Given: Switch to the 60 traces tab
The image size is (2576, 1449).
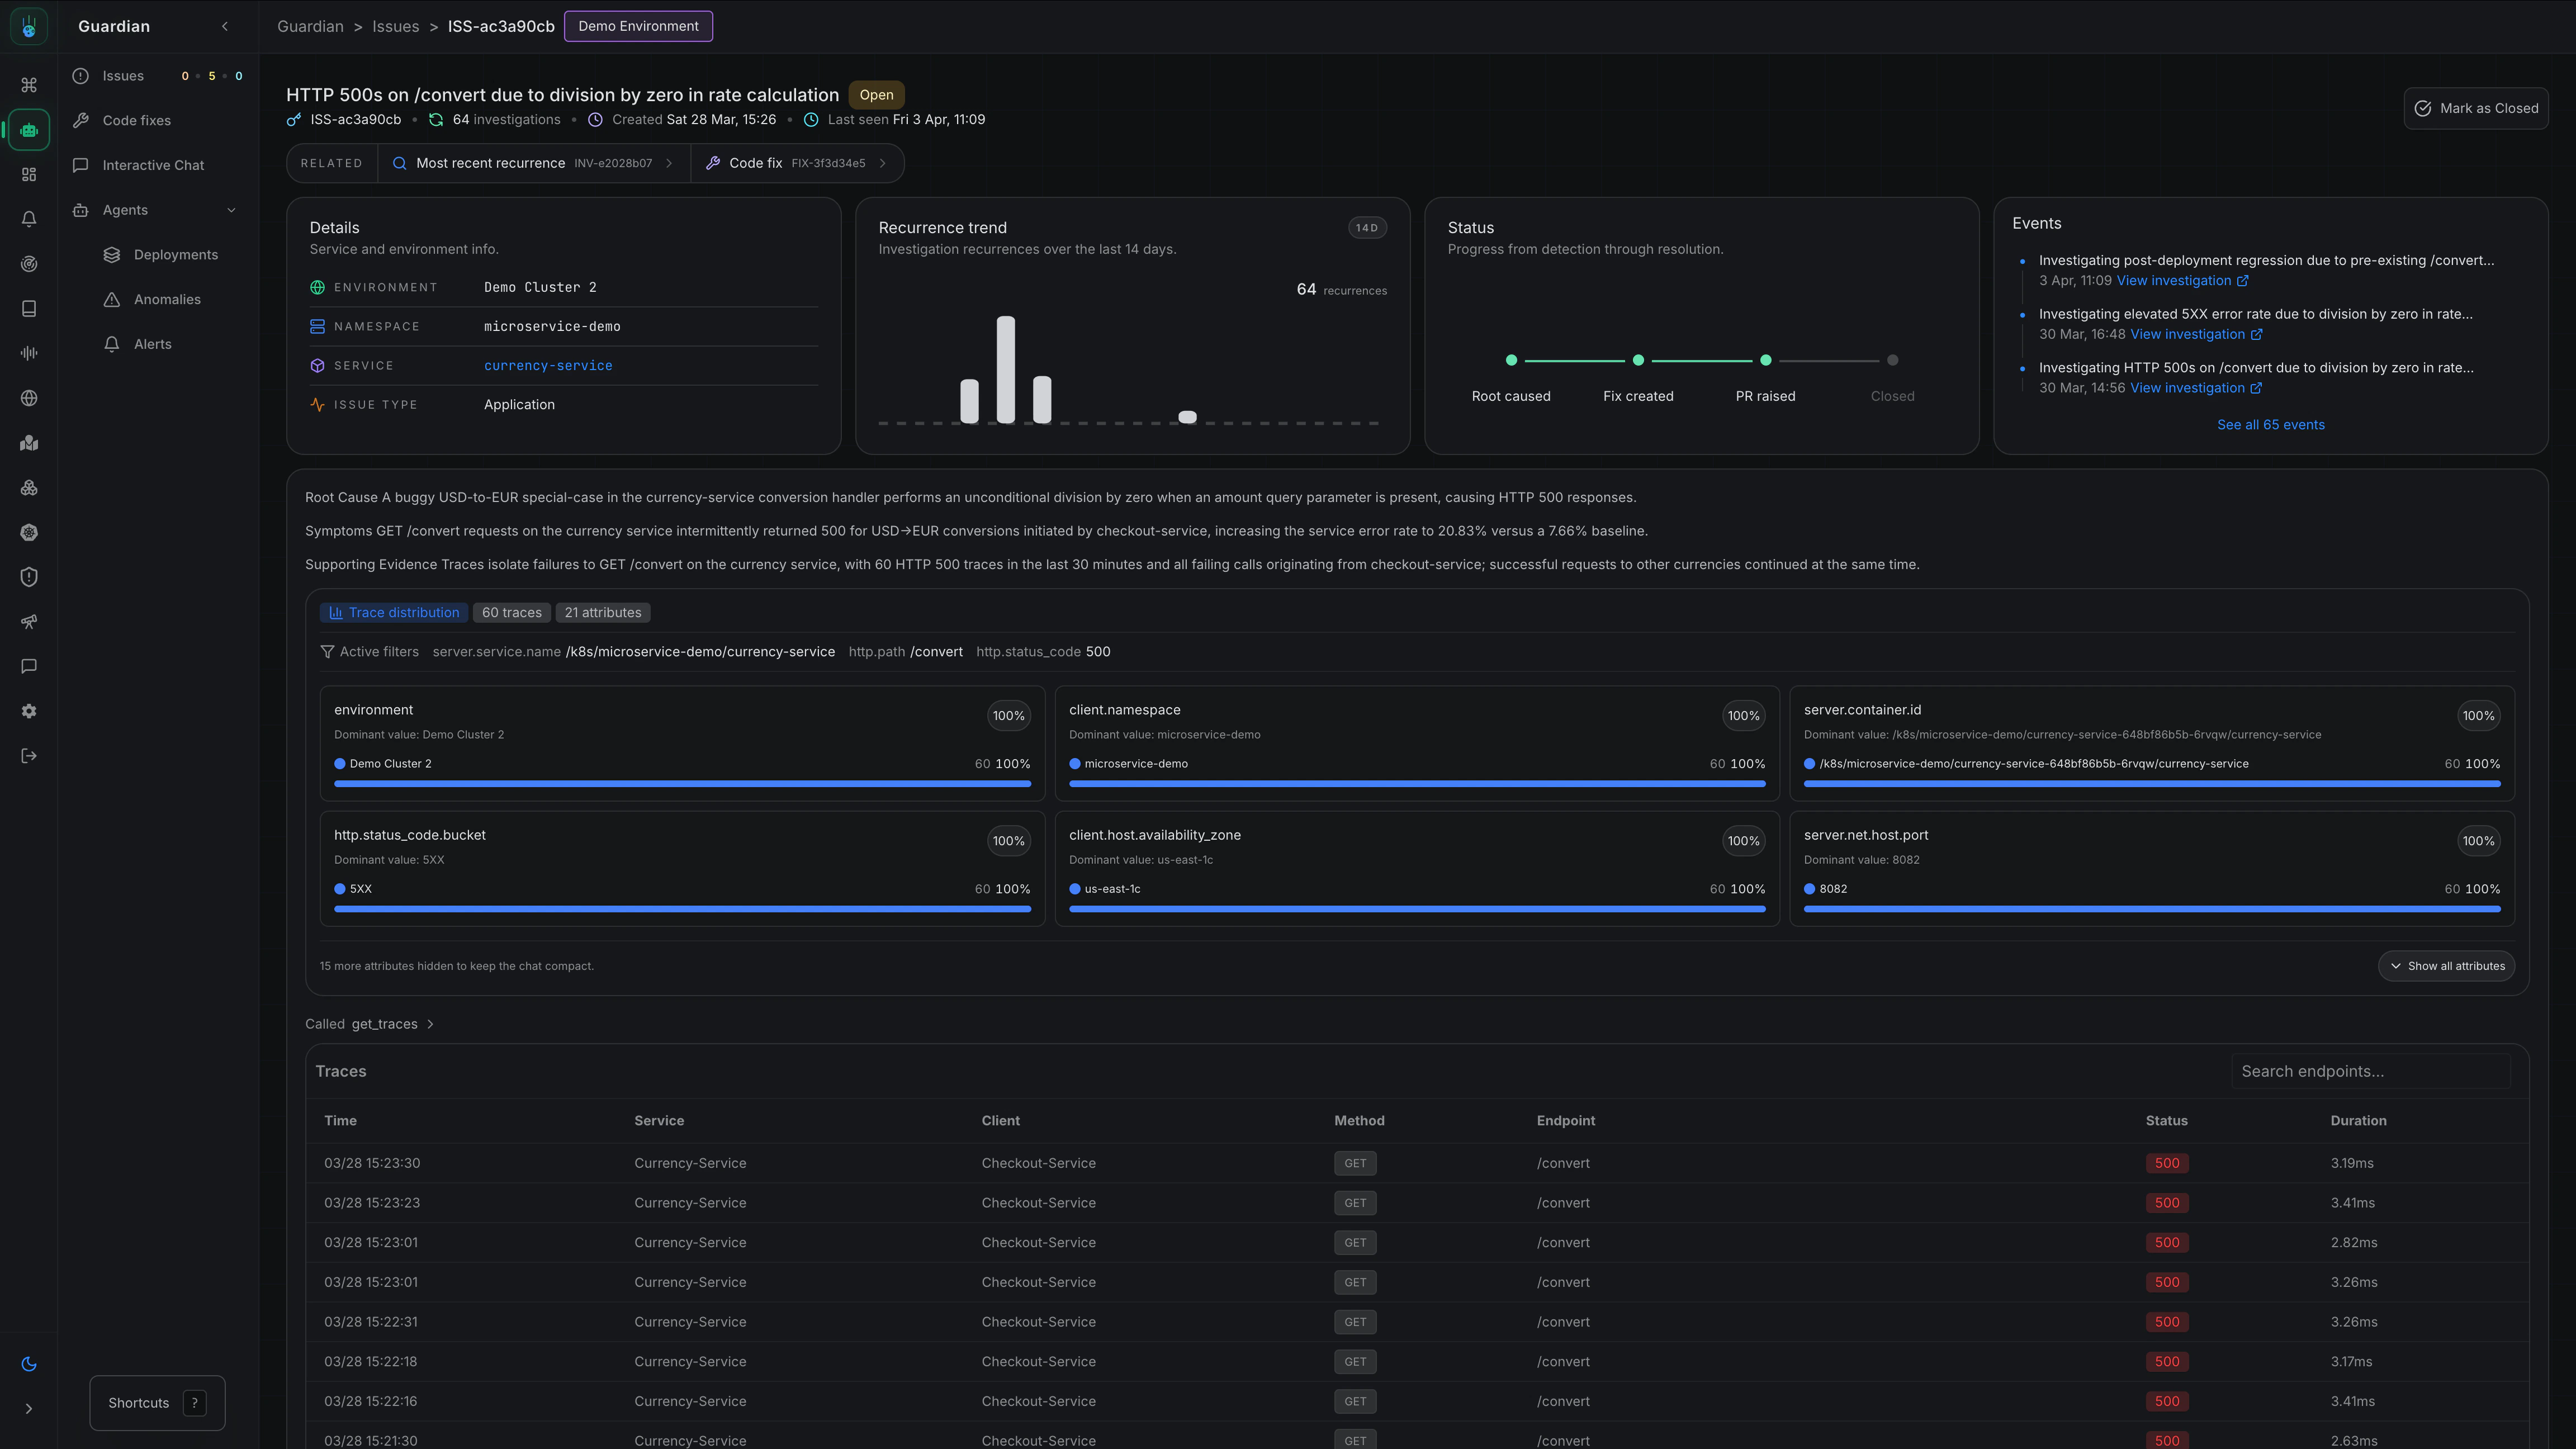Looking at the screenshot, I should point(511,613).
